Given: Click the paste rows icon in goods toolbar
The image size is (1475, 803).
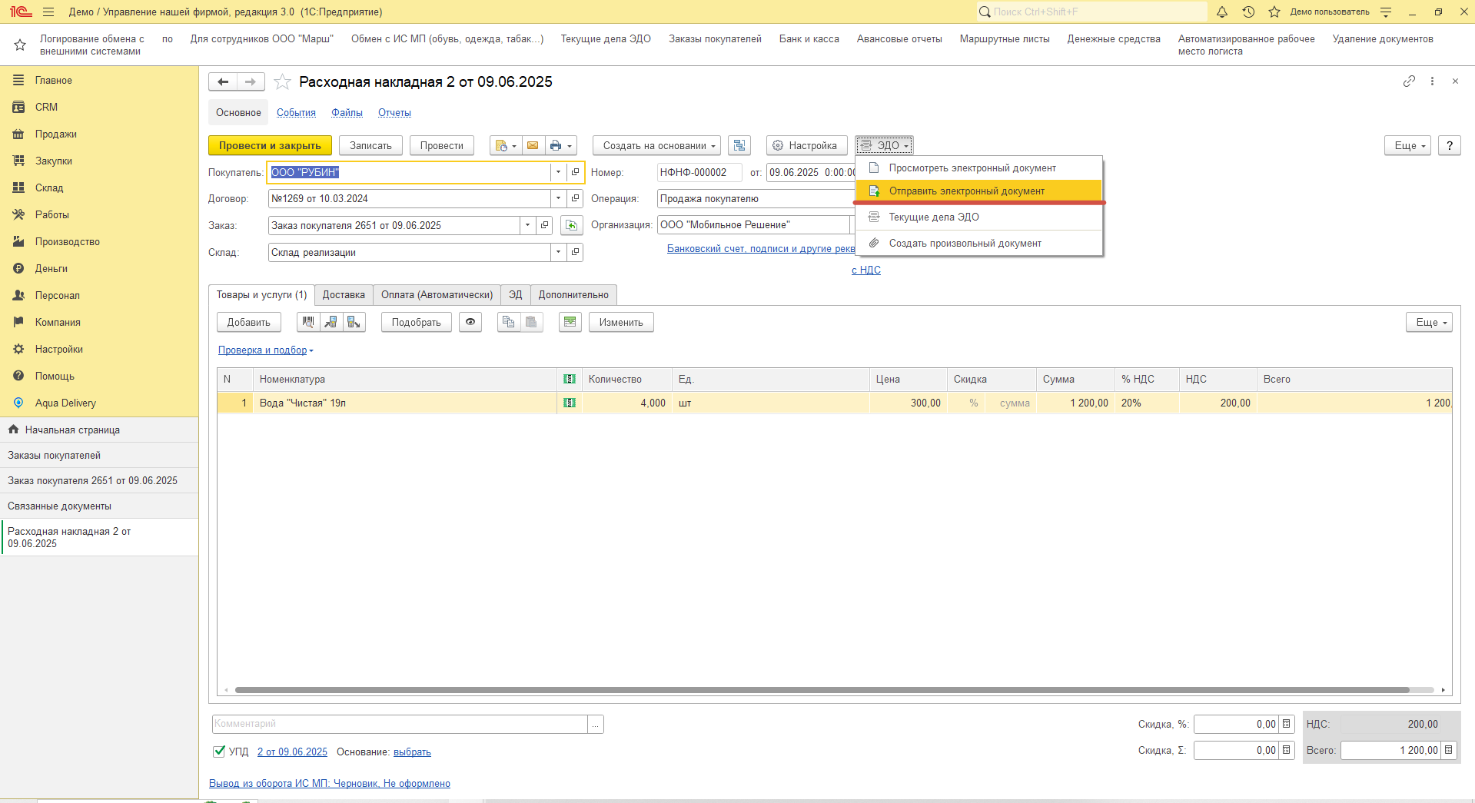Looking at the screenshot, I should 531,322.
